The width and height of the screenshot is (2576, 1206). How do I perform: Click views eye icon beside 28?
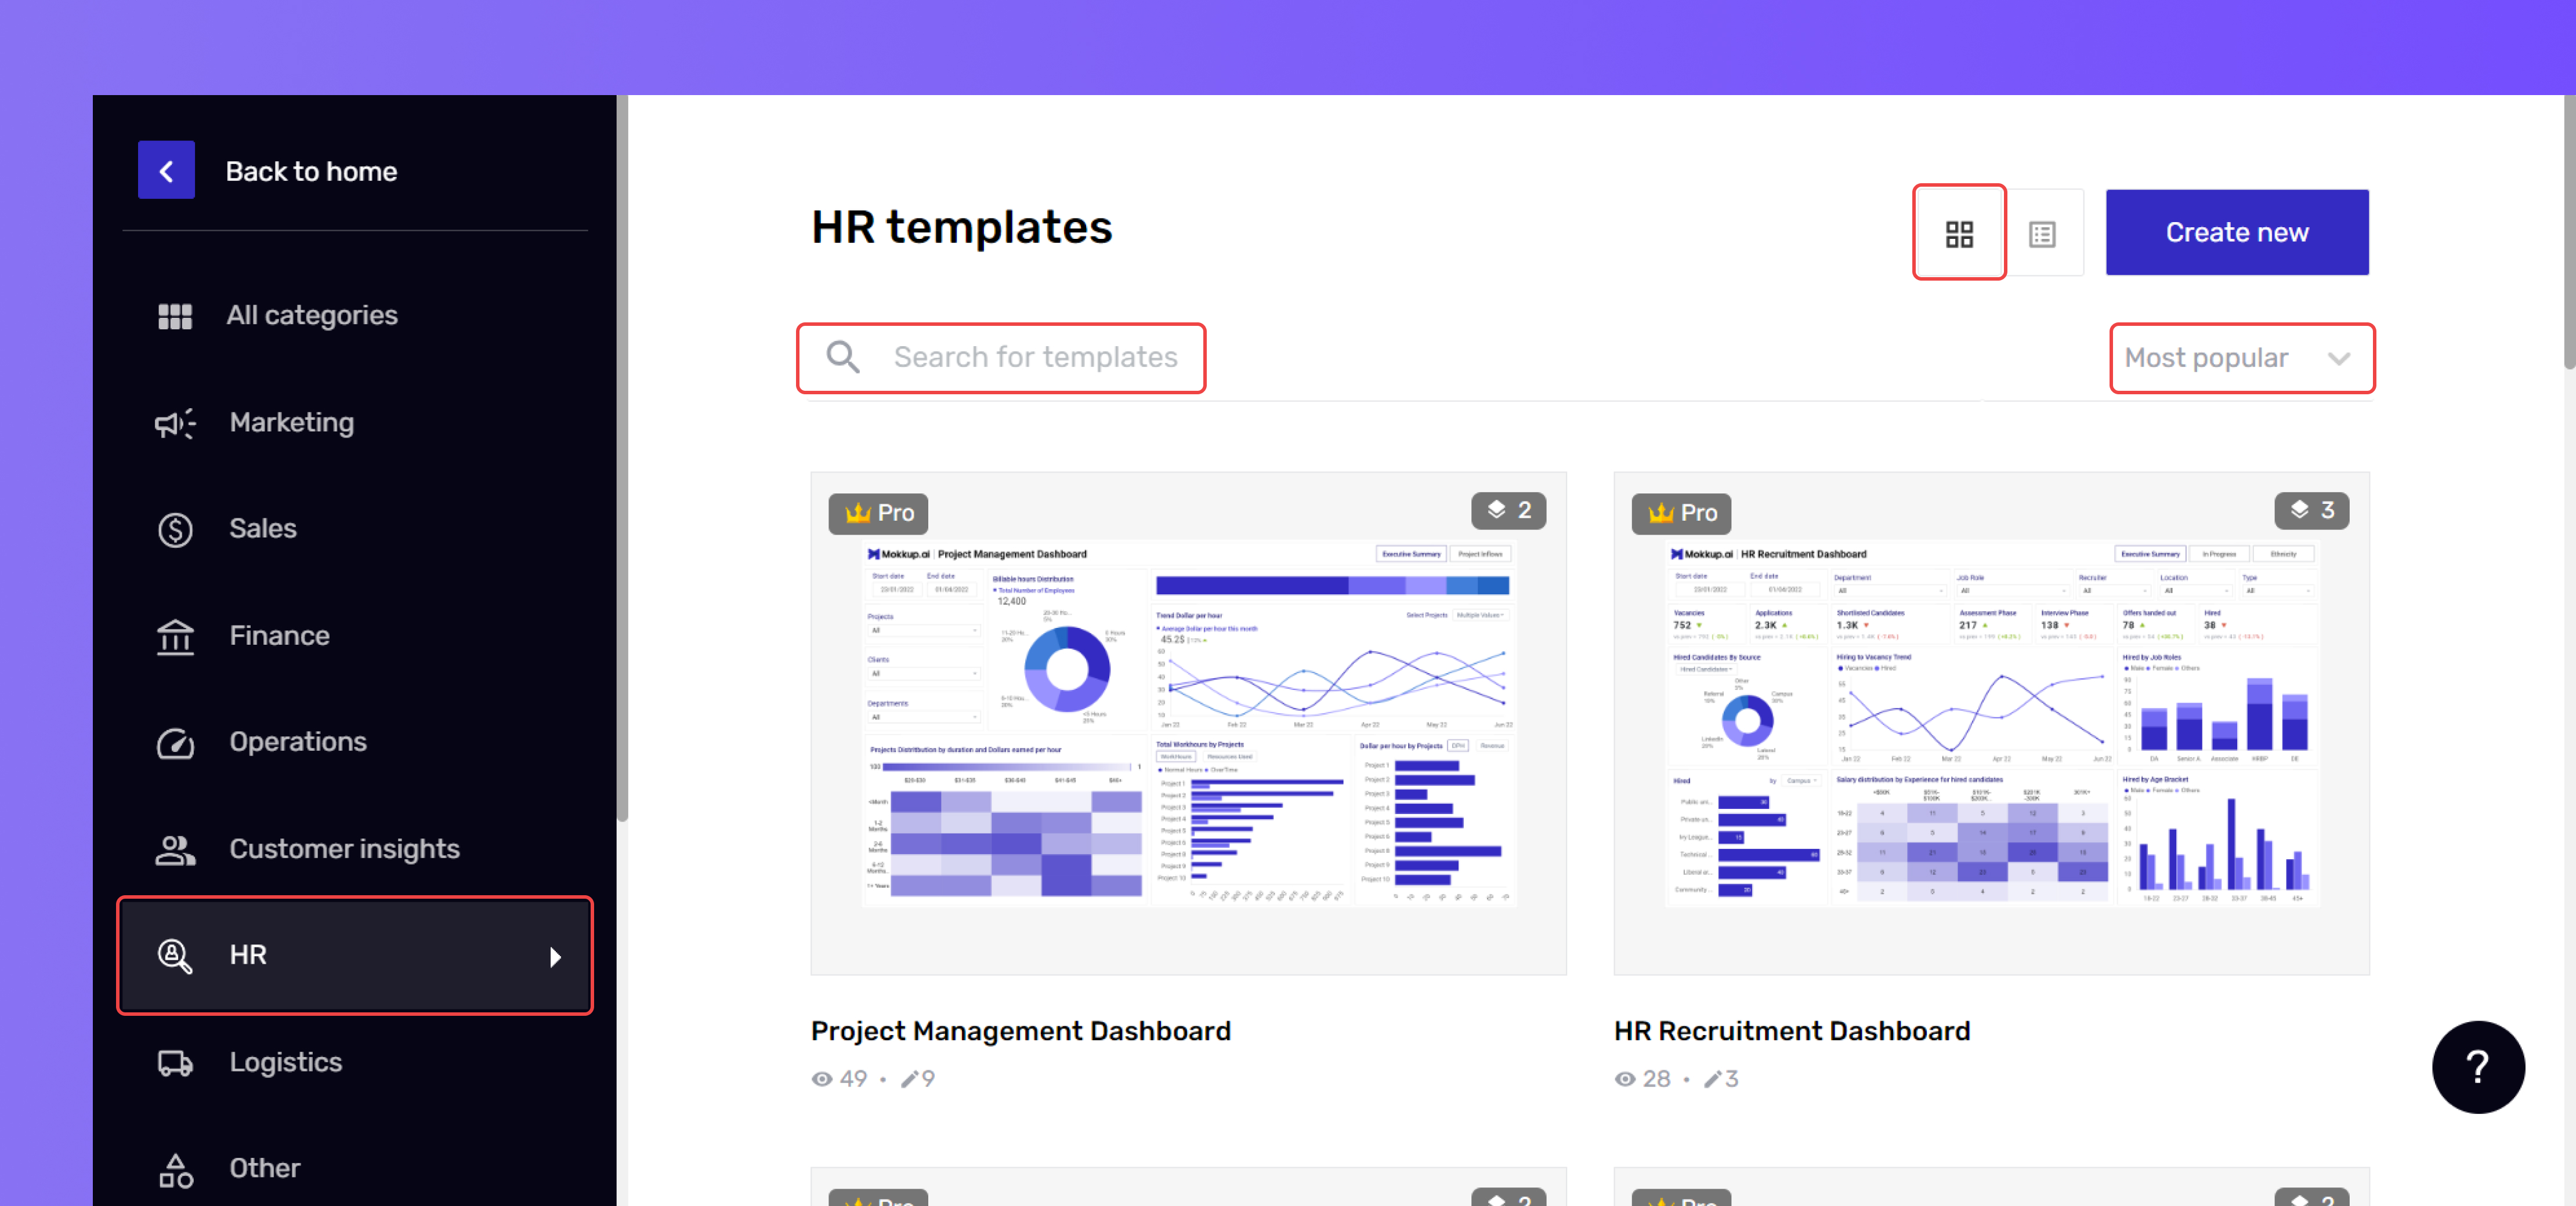pyautogui.click(x=1625, y=1080)
